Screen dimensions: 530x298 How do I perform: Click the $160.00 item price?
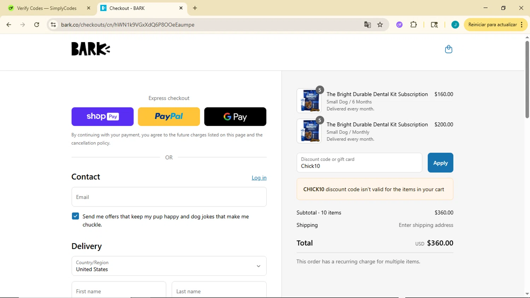[444, 94]
